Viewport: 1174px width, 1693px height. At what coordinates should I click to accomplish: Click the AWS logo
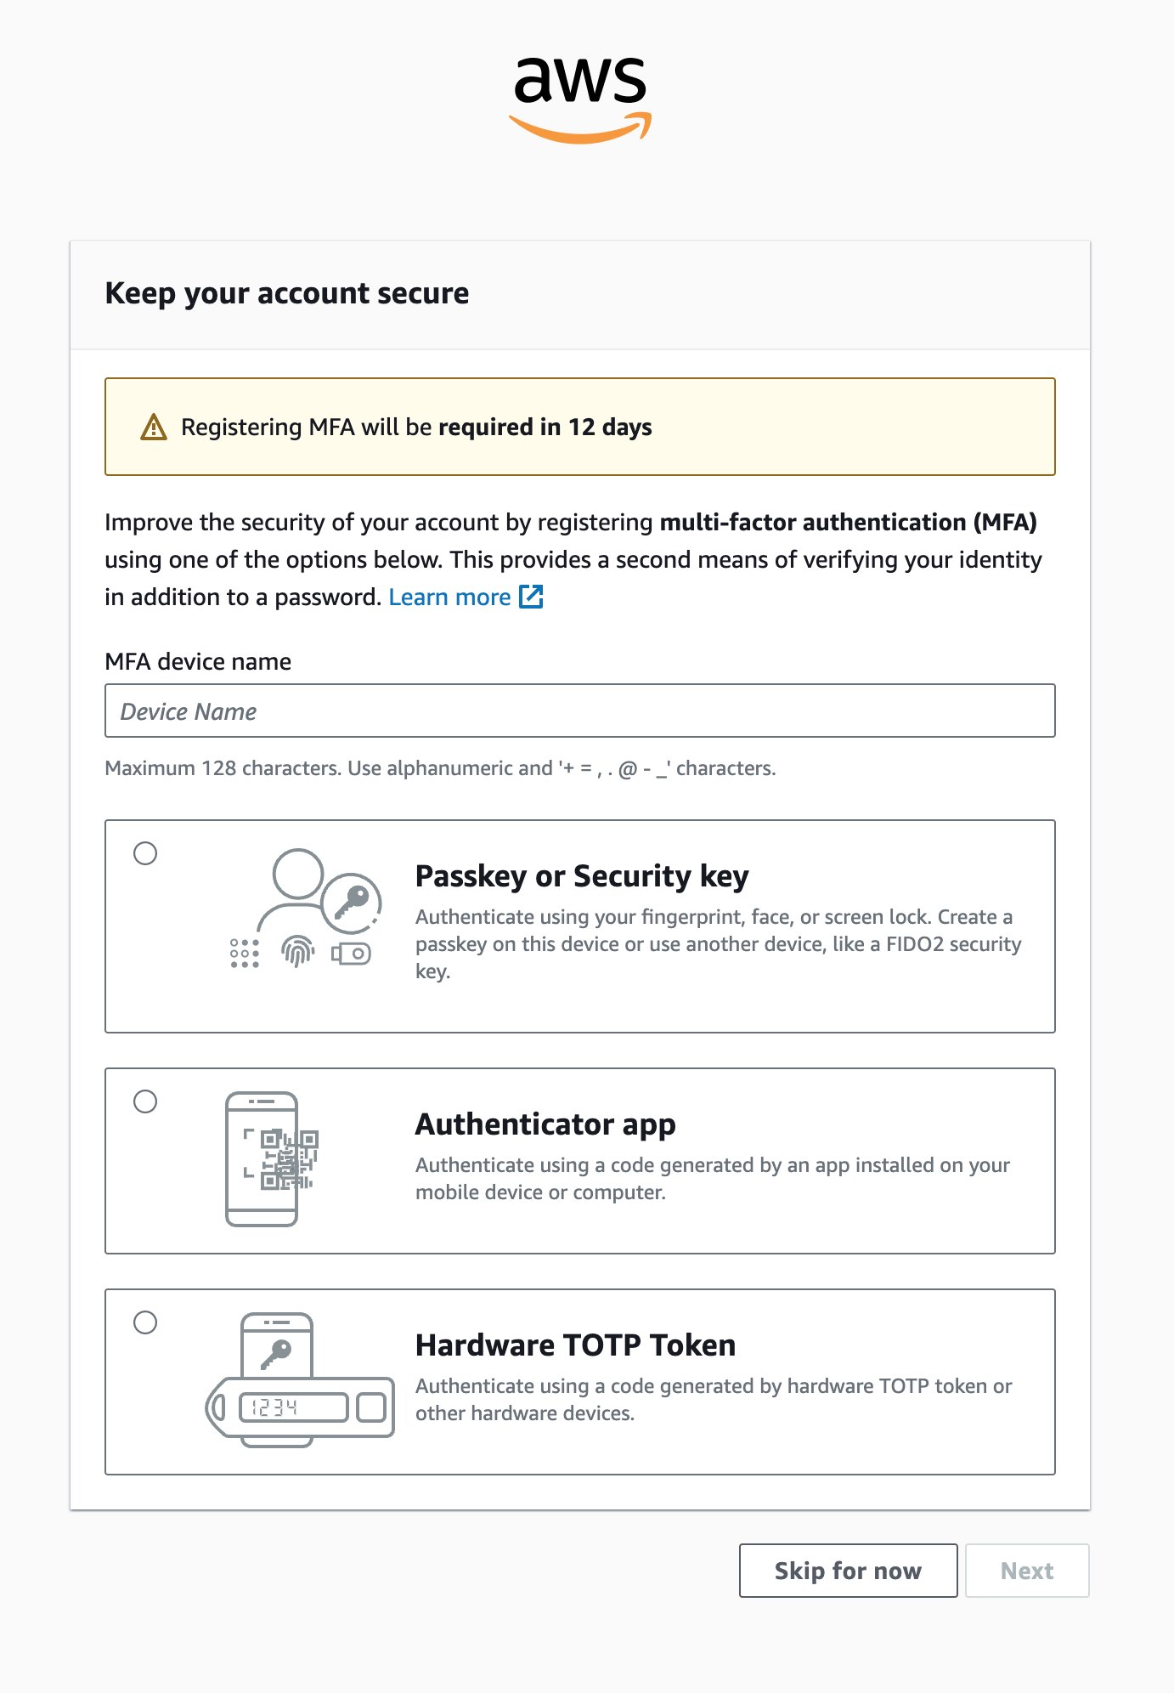pyautogui.click(x=580, y=99)
